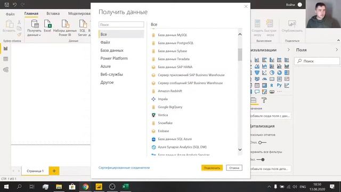The height and width of the screenshot is (192, 341).
Task: Select matrix visual
Action: pos(264,85)
